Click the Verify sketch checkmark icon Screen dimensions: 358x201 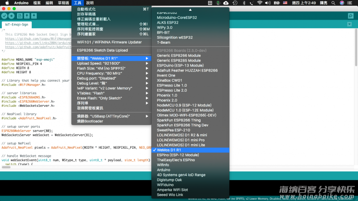(4, 16)
